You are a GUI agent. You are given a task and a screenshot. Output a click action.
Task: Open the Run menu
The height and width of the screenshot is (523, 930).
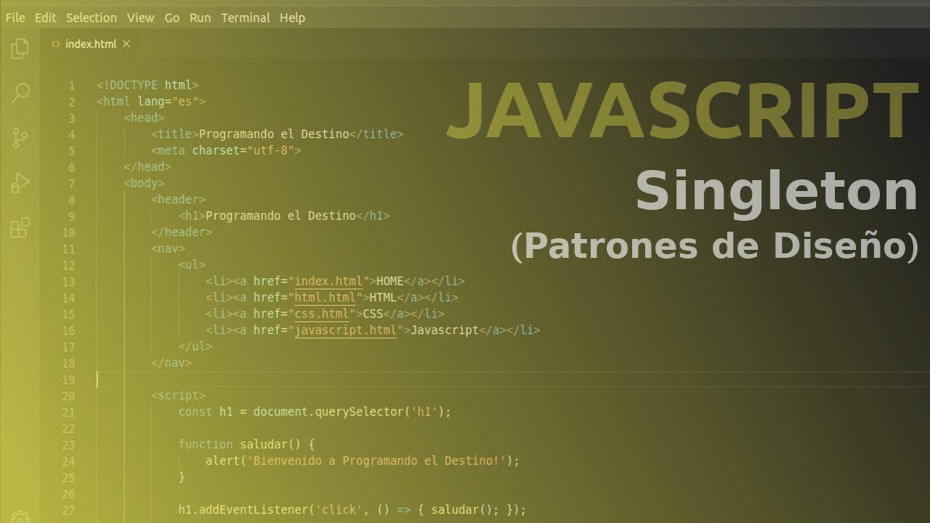tap(201, 17)
